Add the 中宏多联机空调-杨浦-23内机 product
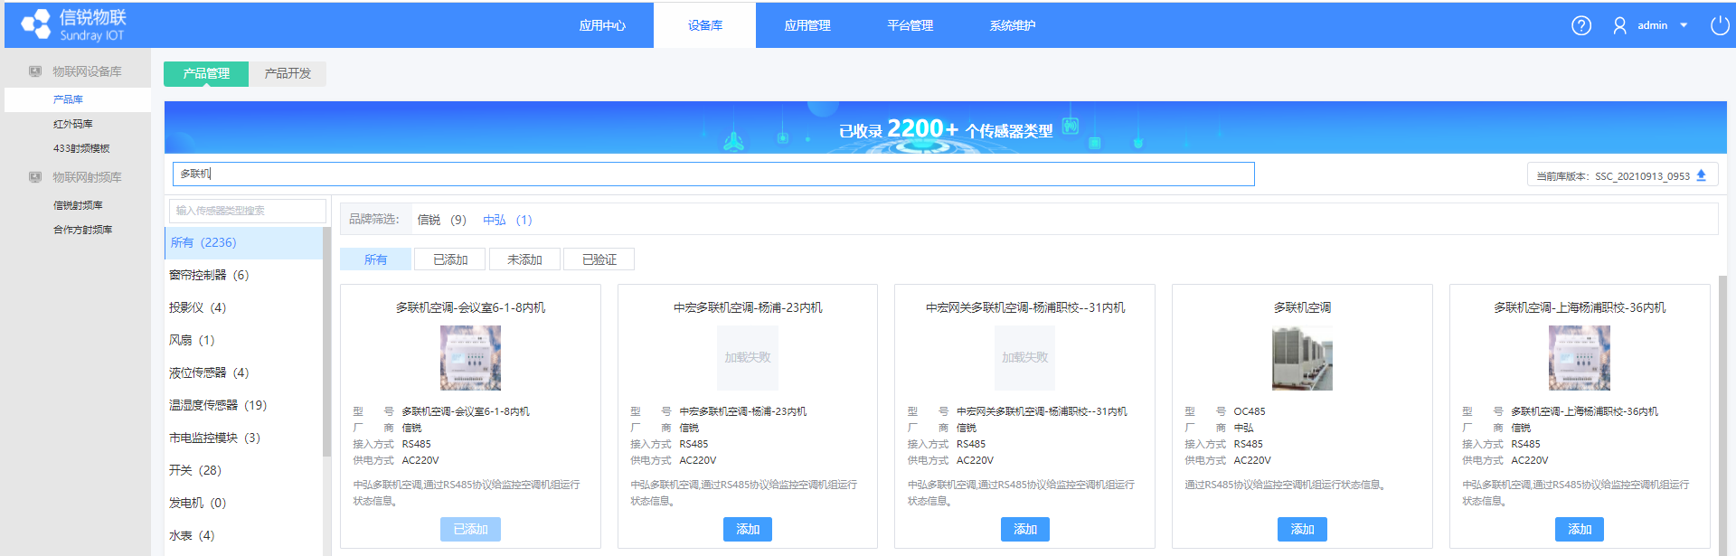 point(747,529)
